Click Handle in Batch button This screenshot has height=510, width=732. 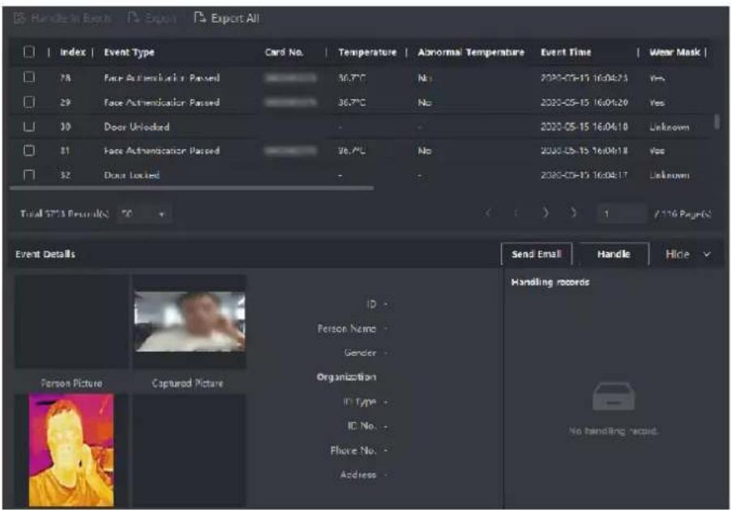click(62, 18)
